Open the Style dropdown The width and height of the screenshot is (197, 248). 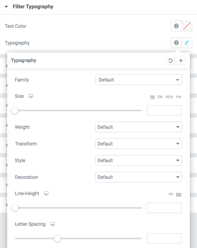(x=139, y=161)
